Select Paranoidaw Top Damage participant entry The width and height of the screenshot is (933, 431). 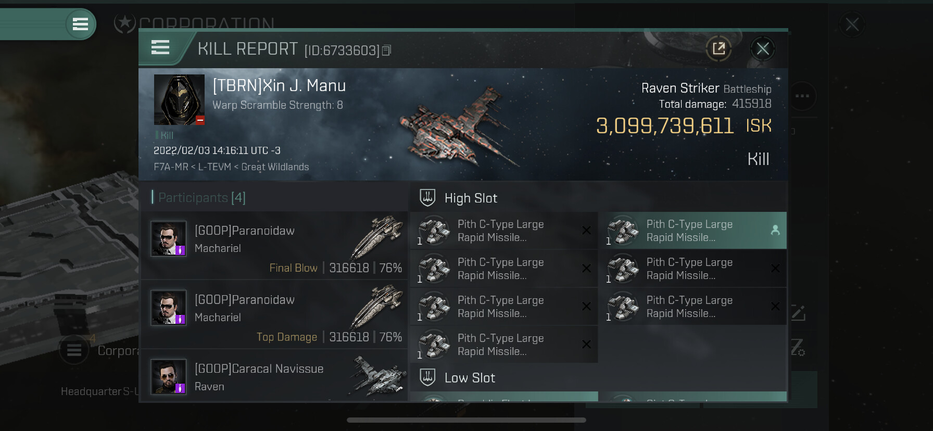(274, 314)
